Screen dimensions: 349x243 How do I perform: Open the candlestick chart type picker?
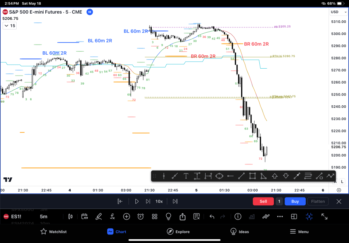(x=71, y=216)
